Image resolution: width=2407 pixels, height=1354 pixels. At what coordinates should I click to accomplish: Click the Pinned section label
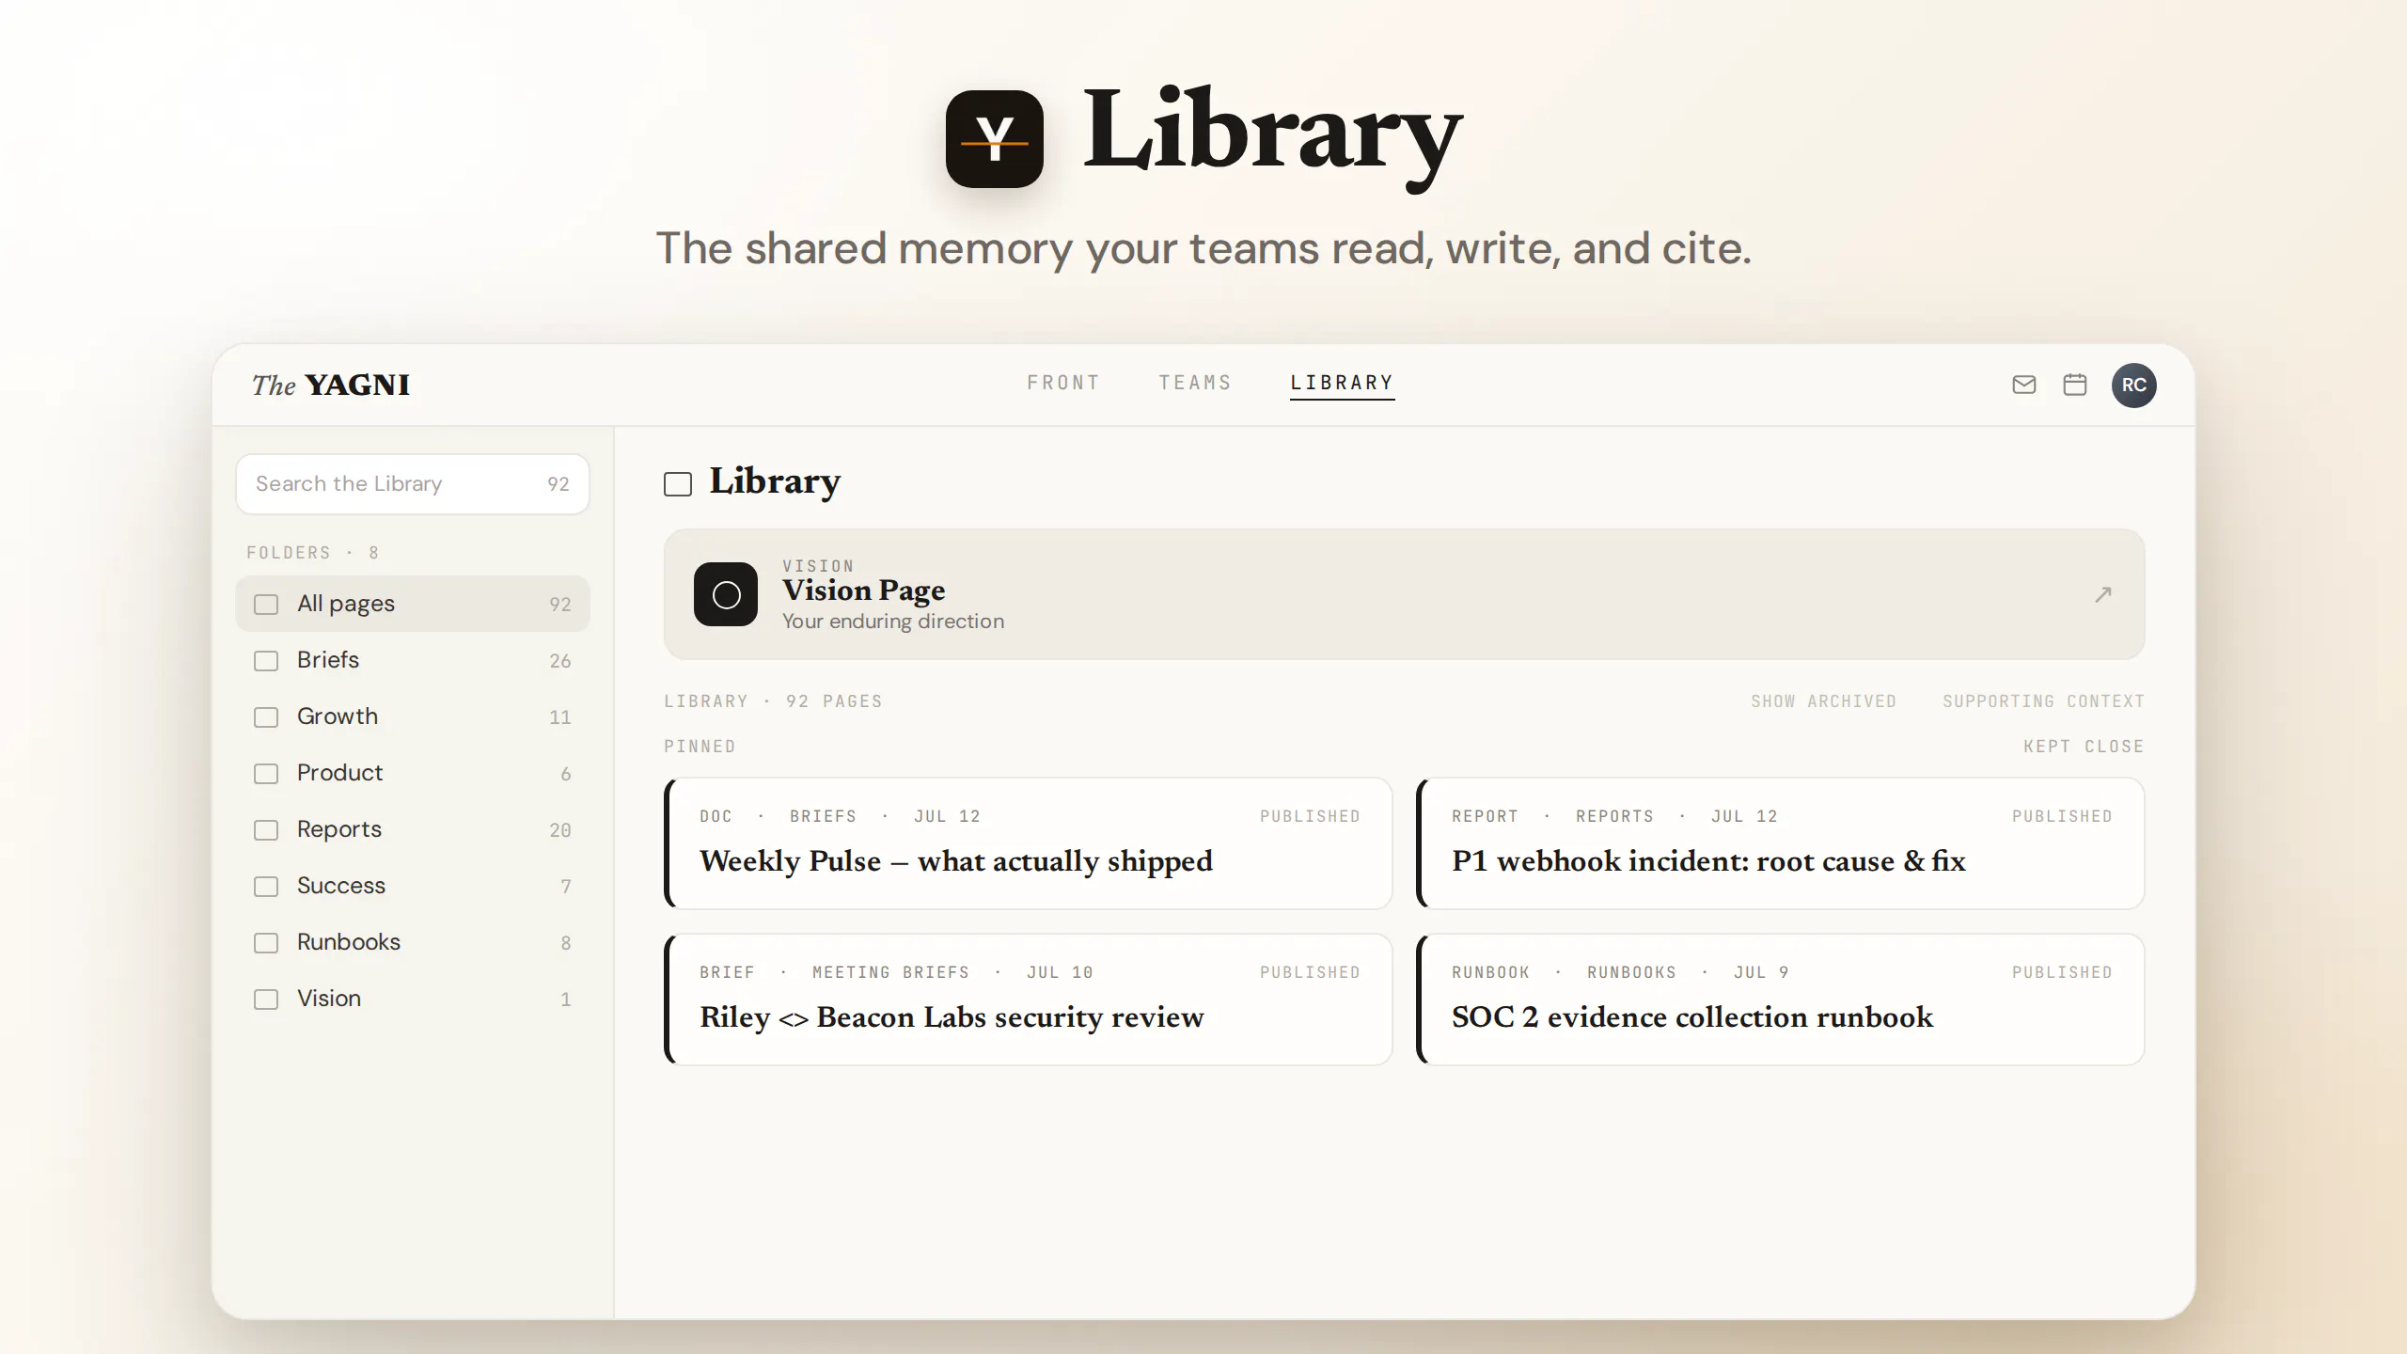700,747
